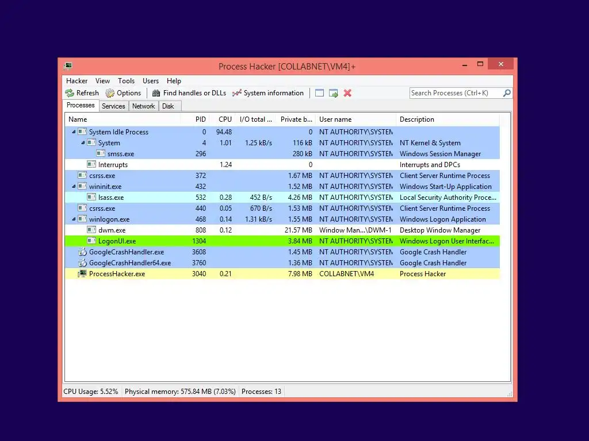Minimize the Process Hacker window
The width and height of the screenshot is (589, 441).
click(x=465, y=64)
